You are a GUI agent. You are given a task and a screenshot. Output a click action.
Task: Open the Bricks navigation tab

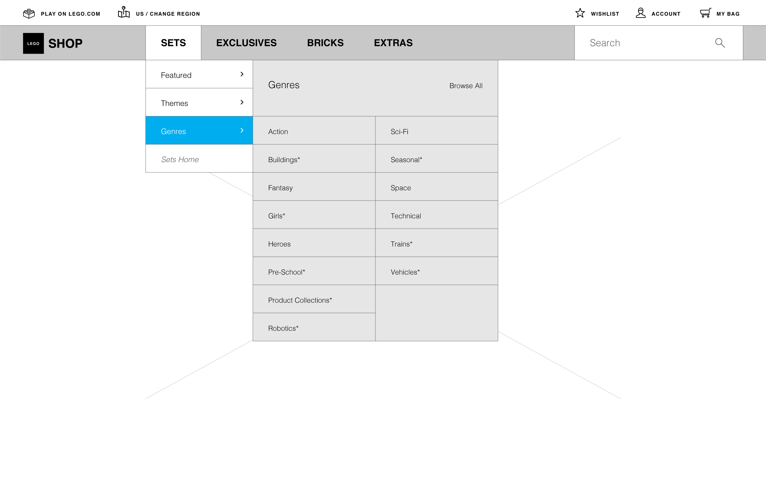[x=325, y=43]
